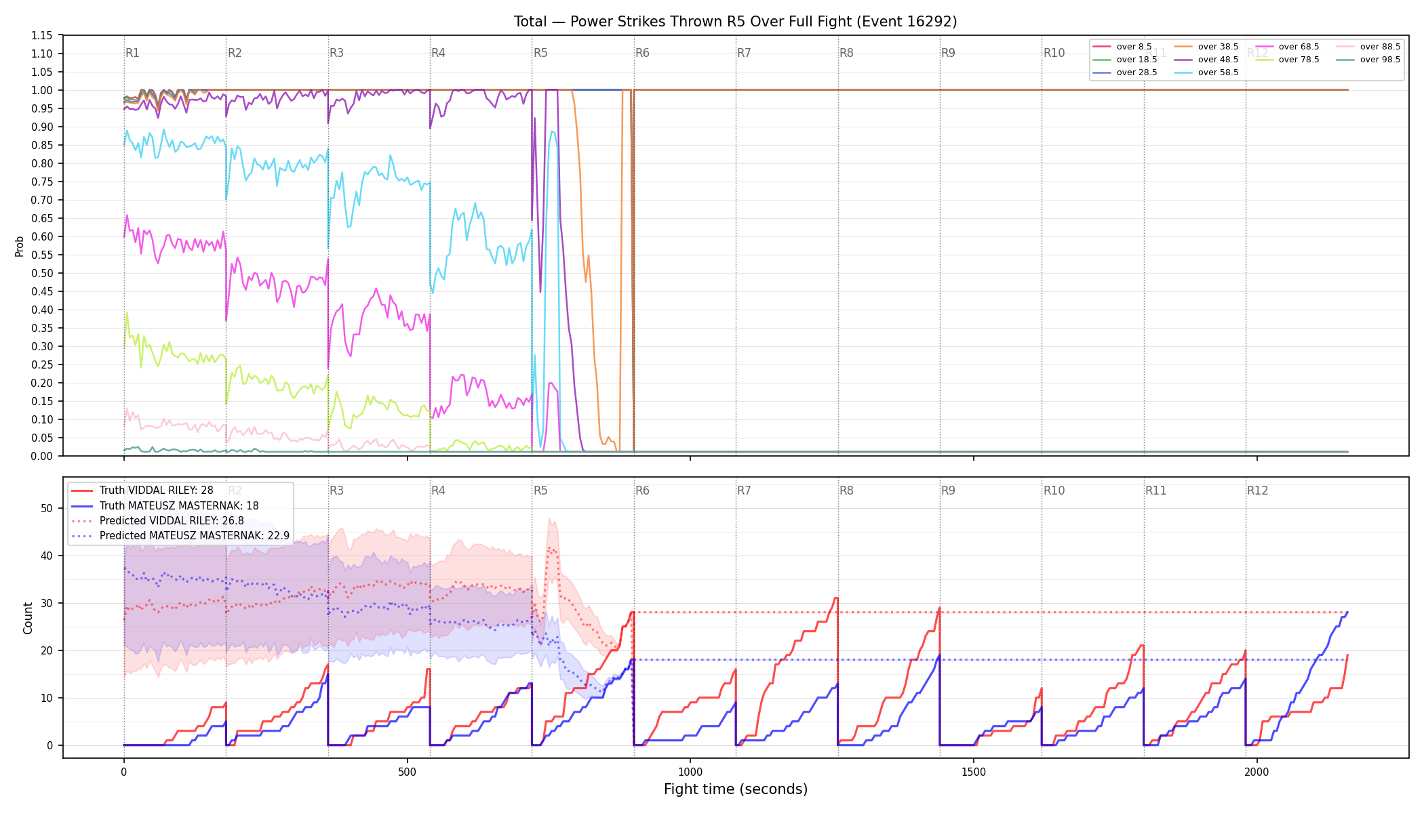
Task: Click R7 round marker in probability chart
Action: coord(744,53)
